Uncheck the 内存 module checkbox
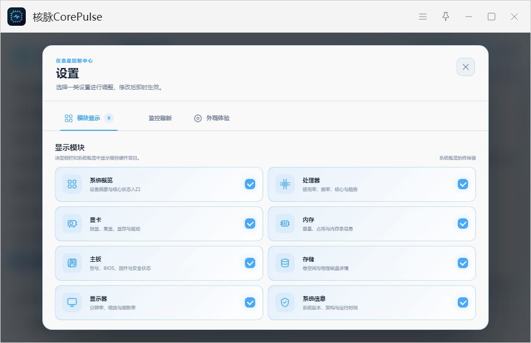This screenshot has width=531, height=343. coord(463,224)
